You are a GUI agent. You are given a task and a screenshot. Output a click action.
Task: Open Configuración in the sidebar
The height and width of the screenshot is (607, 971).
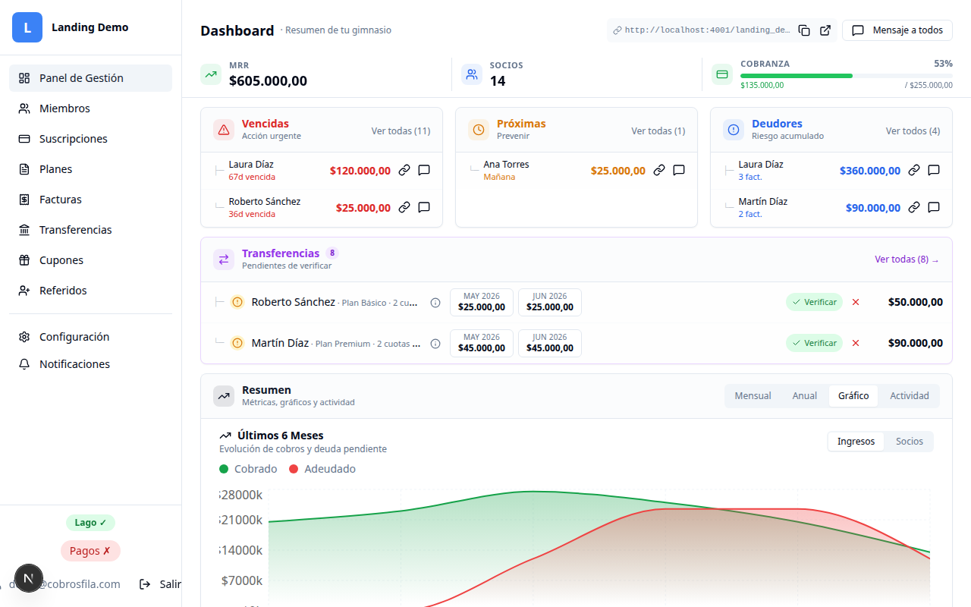90,337
